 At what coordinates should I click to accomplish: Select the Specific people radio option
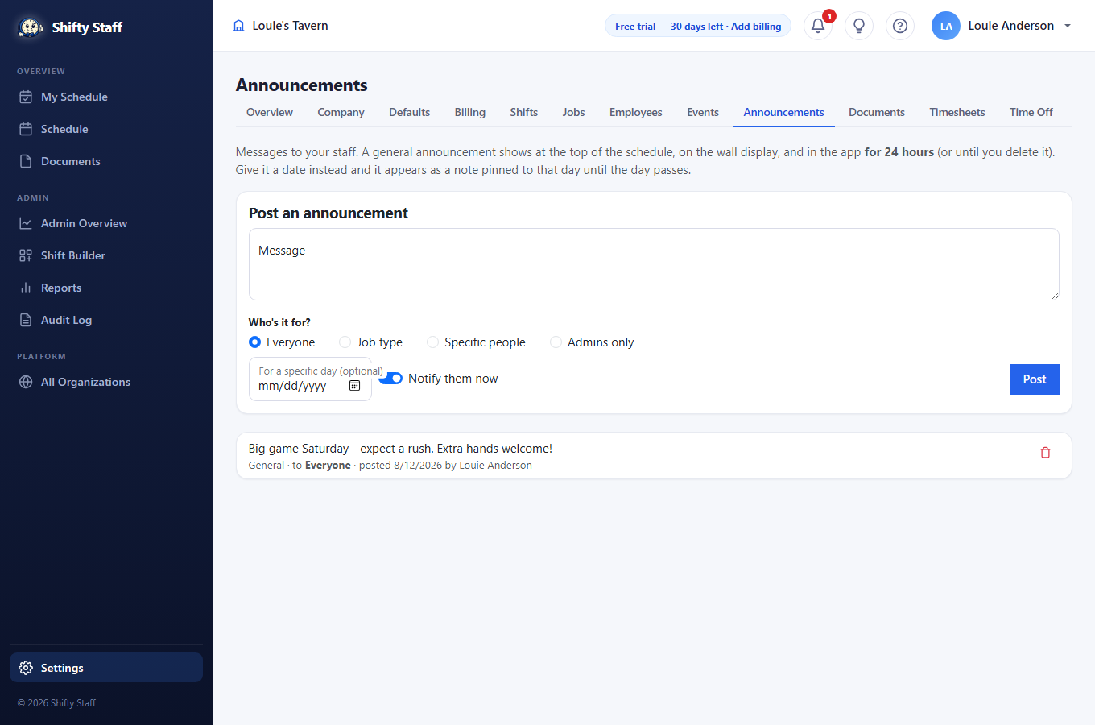pos(432,342)
